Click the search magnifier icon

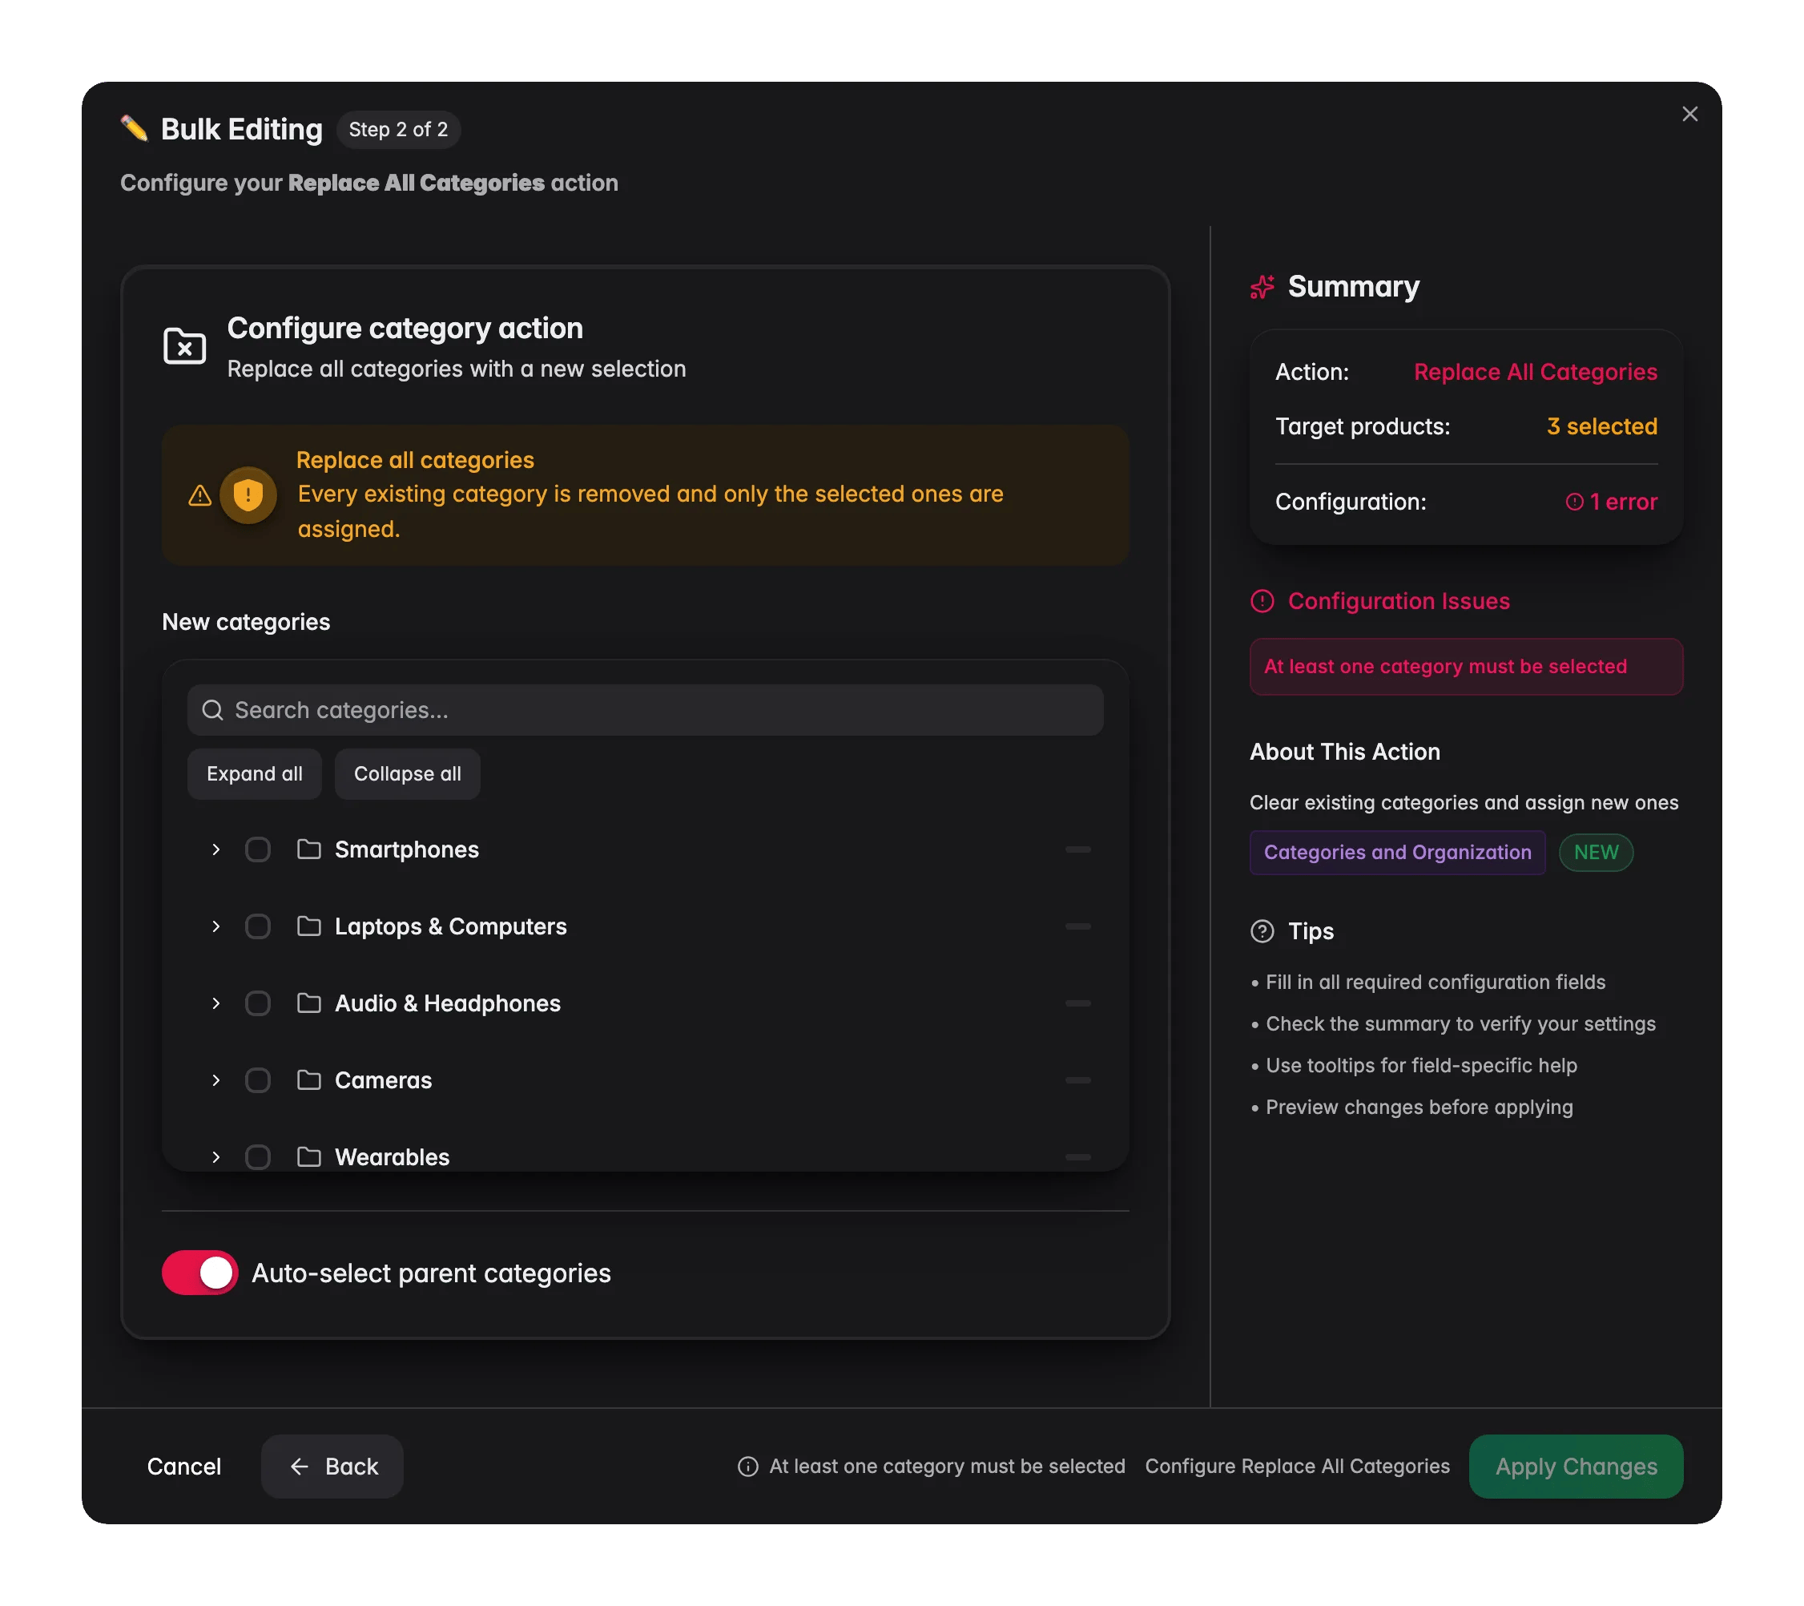[x=213, y=710]
